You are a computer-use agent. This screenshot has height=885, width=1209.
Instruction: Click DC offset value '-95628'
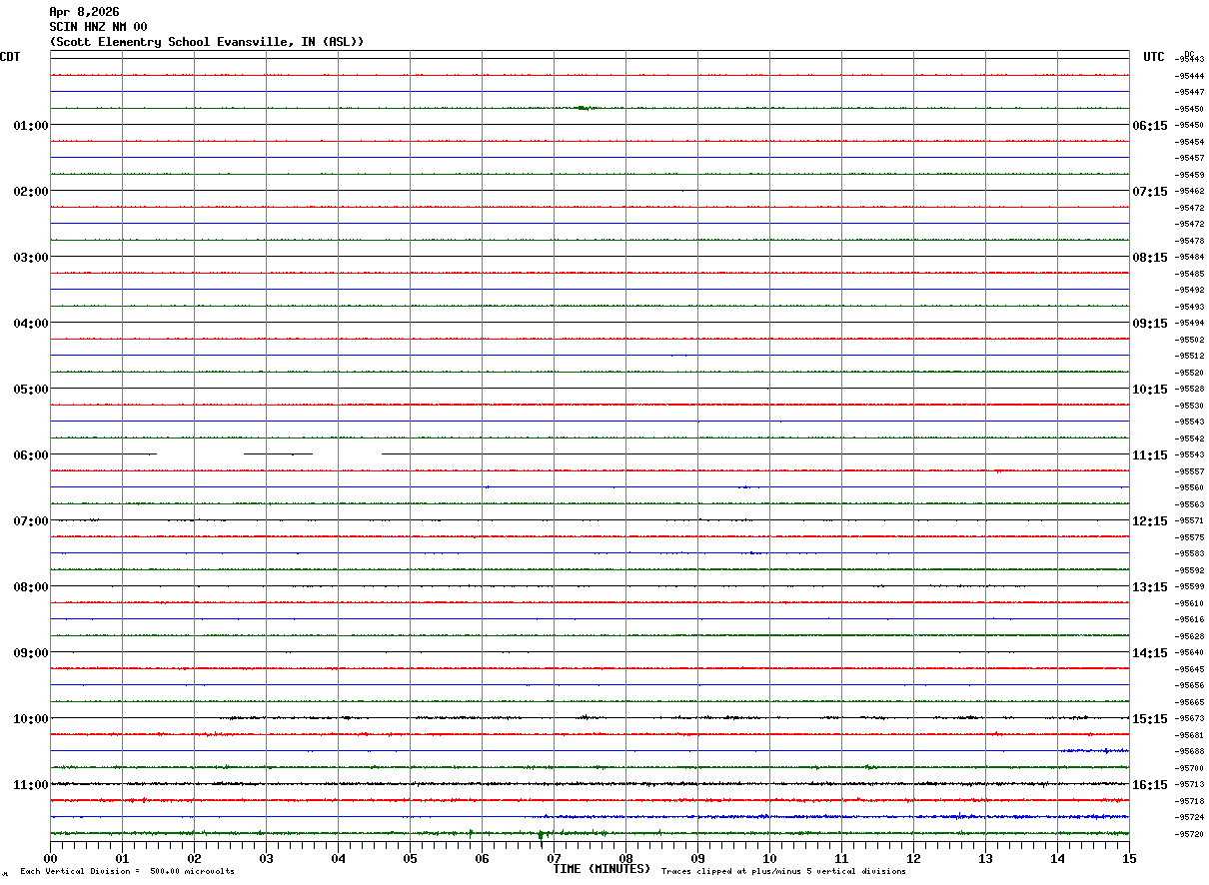pos(1190,636)
